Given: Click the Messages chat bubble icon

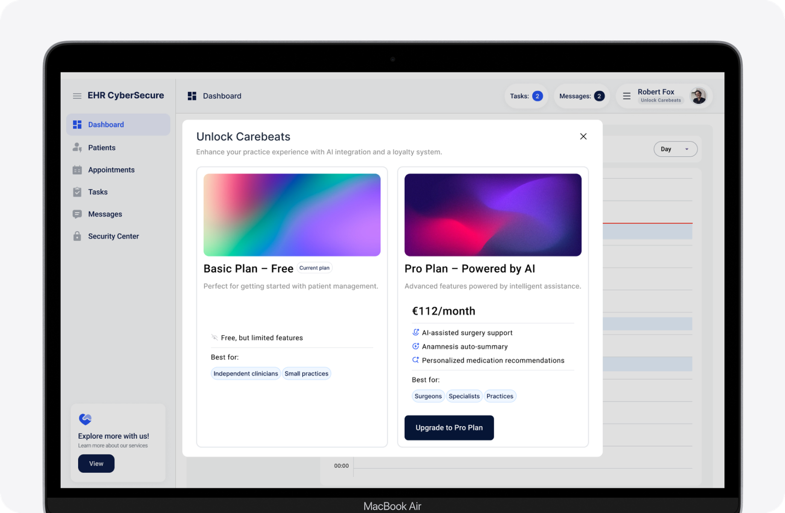Looking at the screenshot, I should pyautogui.click(x=77, y=214).
